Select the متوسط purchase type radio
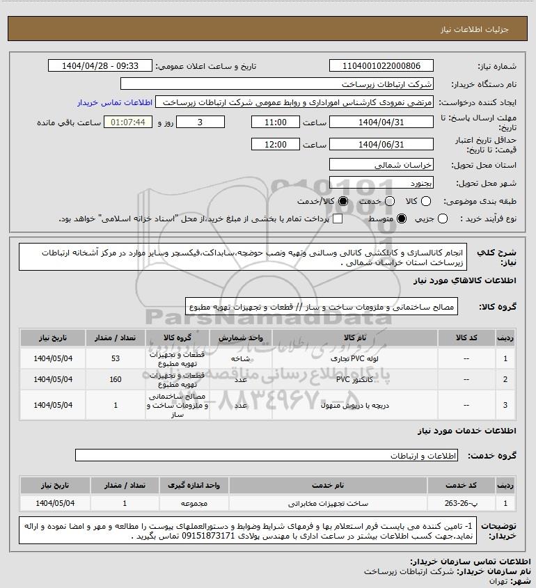 pos(402,218)
